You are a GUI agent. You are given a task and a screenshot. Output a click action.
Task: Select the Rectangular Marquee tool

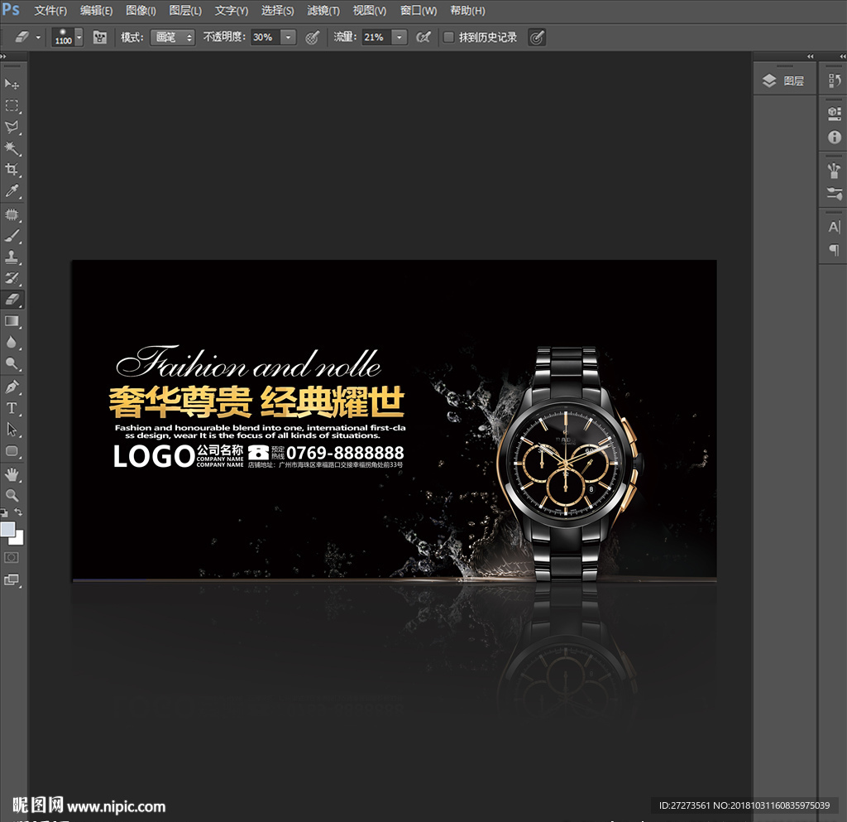coord(12,106)
